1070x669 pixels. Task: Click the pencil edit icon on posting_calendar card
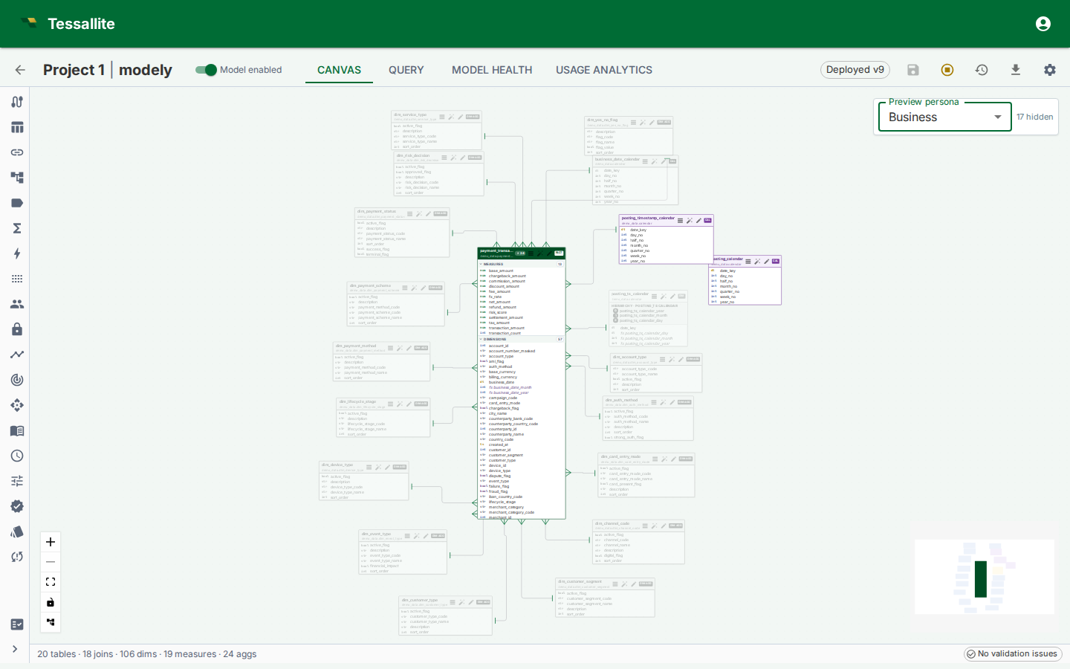(x=767, y=262)
